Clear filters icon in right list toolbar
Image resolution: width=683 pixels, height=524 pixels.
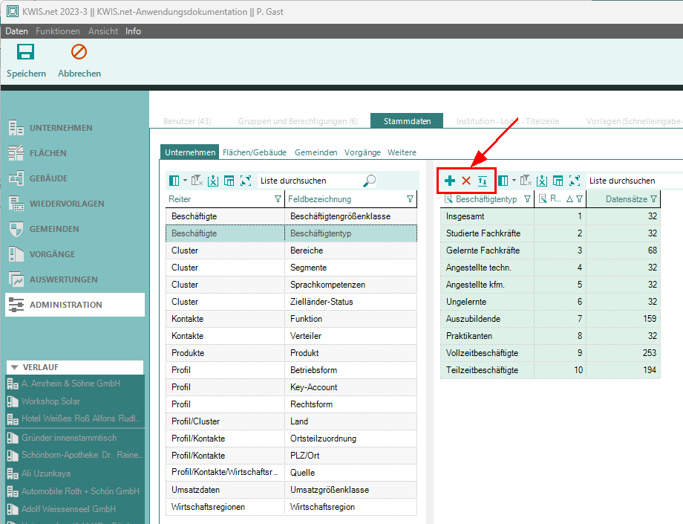526,181
